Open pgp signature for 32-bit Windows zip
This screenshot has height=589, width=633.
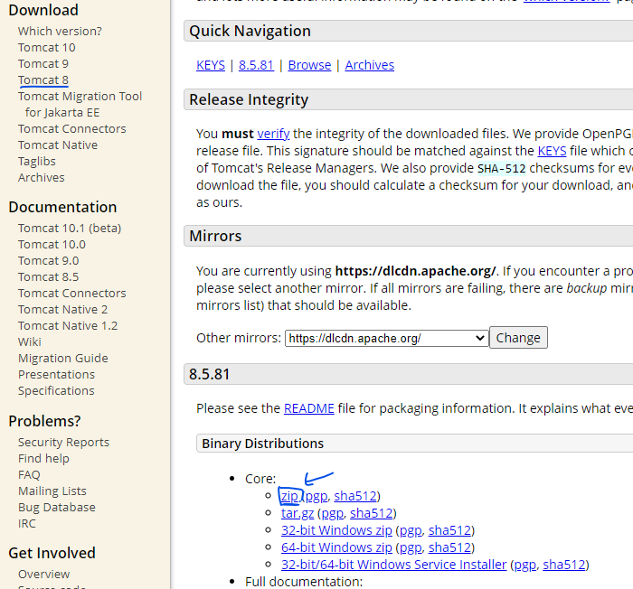click(411, 530)
